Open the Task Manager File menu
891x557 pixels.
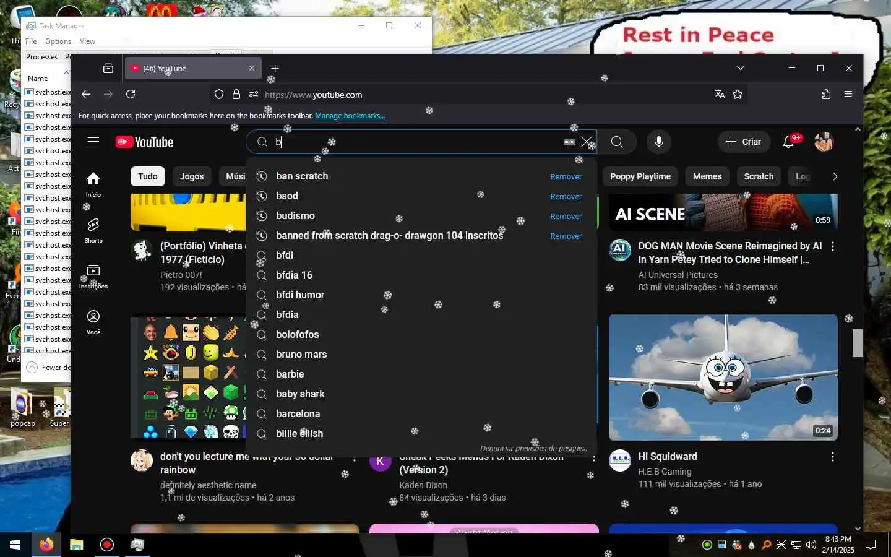[31, 41]
